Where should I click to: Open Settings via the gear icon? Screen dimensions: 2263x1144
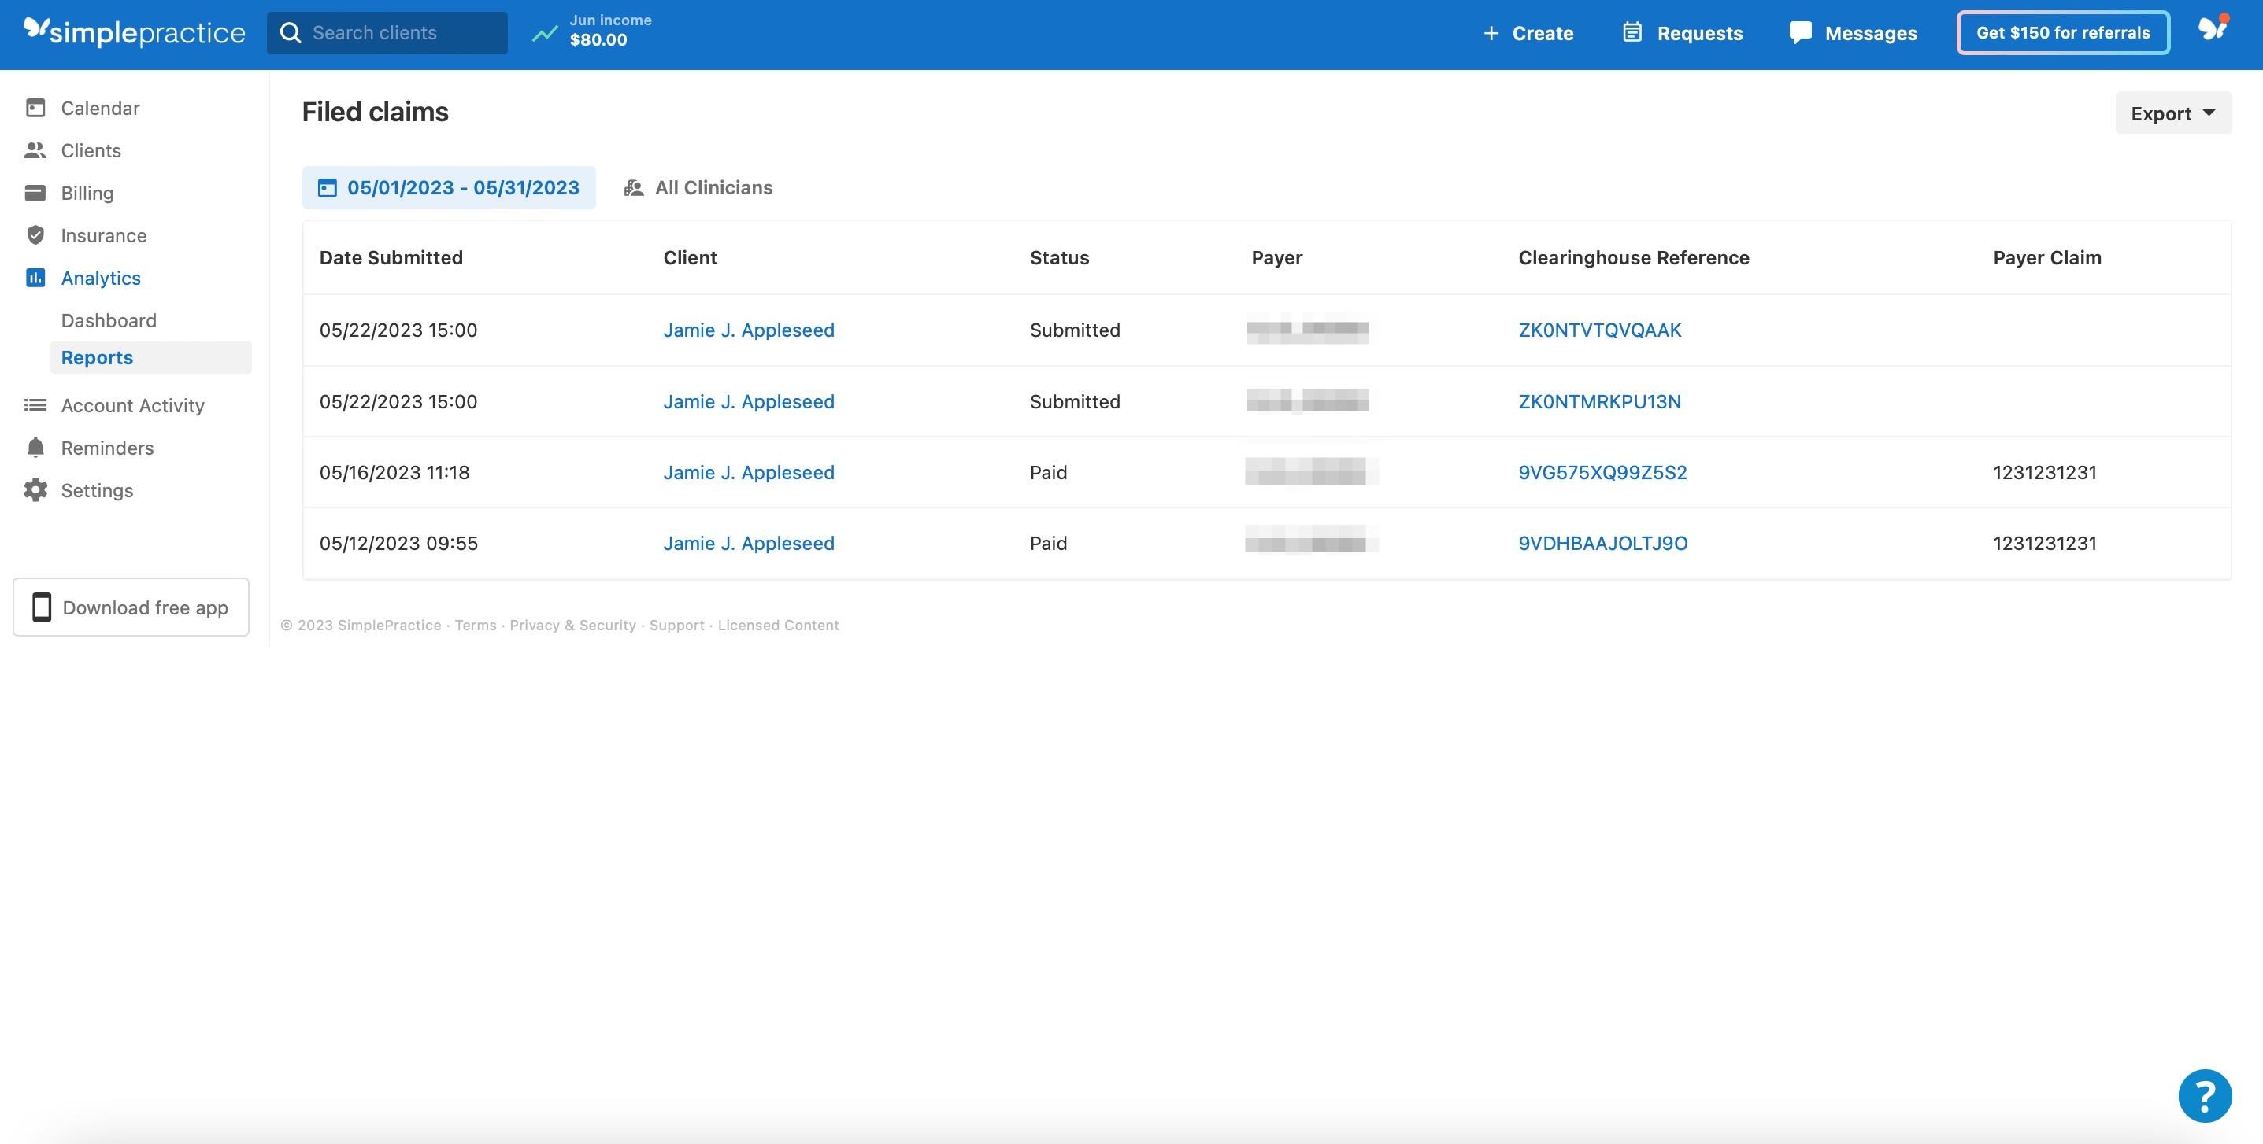(x=35, y=490)
